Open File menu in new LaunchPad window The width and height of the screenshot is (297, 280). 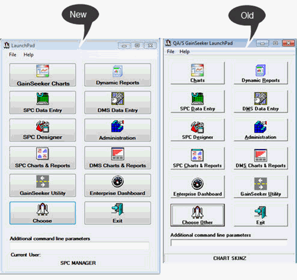[x=13, y=55]
